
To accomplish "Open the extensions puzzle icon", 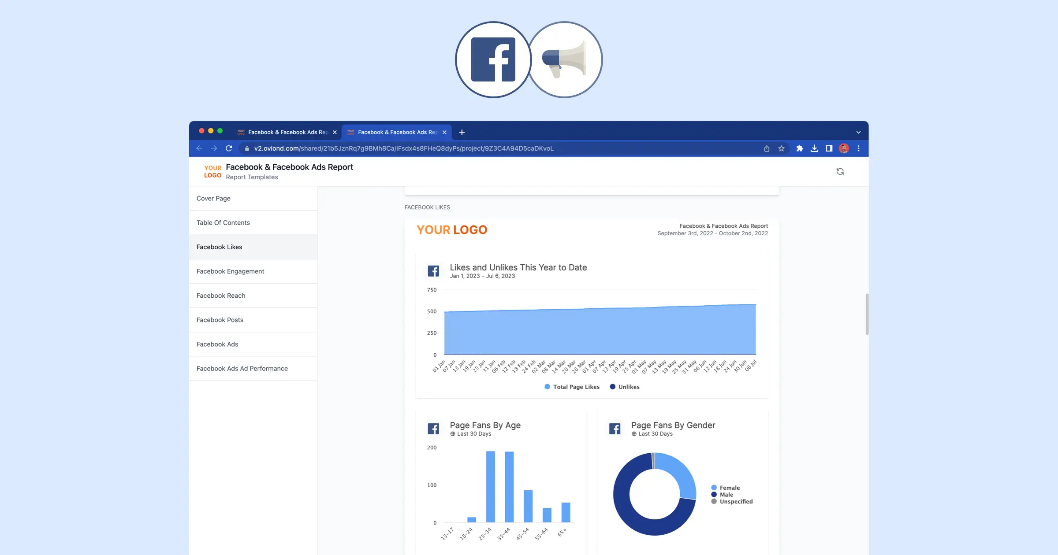I will 800,148.
